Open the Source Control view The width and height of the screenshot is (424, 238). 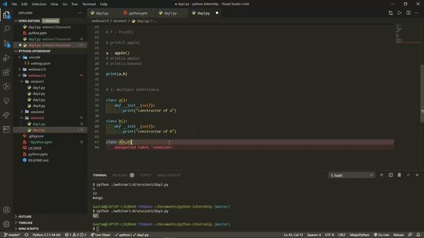point(7,43)
